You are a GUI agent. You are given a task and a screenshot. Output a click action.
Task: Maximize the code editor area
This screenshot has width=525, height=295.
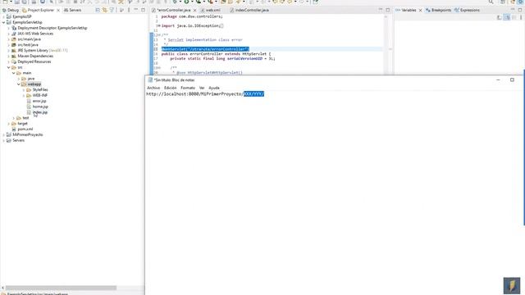tap(388, 10)
